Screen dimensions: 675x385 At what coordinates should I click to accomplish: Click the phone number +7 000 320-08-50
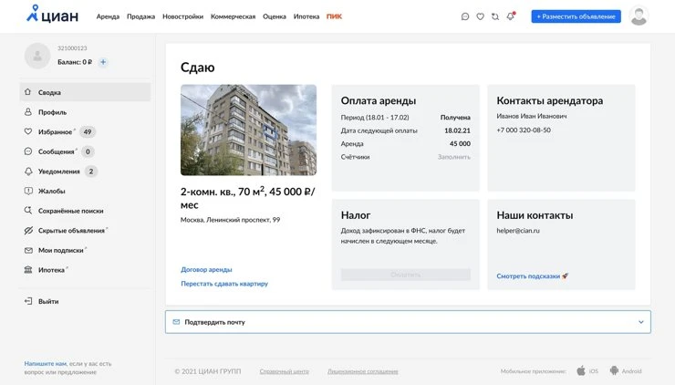click(524, 130)
